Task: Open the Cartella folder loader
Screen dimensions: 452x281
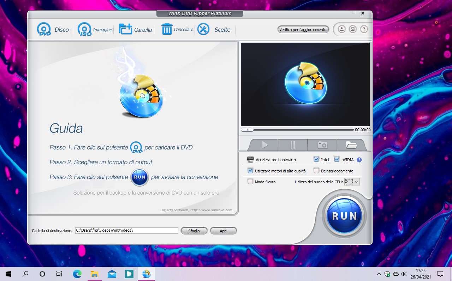Action: point(135,30)
